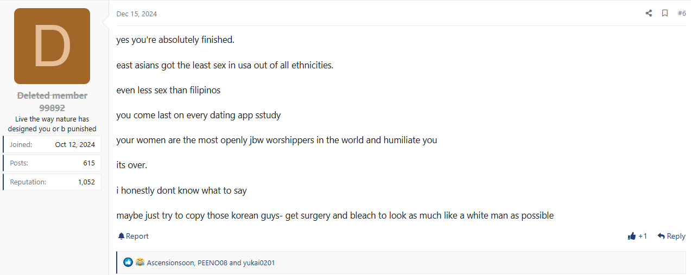
Task: Open yukai0201's profile from the reactions list
Action: click(259, 263)
